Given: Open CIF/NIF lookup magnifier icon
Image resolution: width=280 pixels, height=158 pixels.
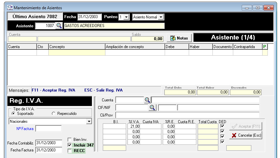Looking at the screenshot, I should (152, 108).
